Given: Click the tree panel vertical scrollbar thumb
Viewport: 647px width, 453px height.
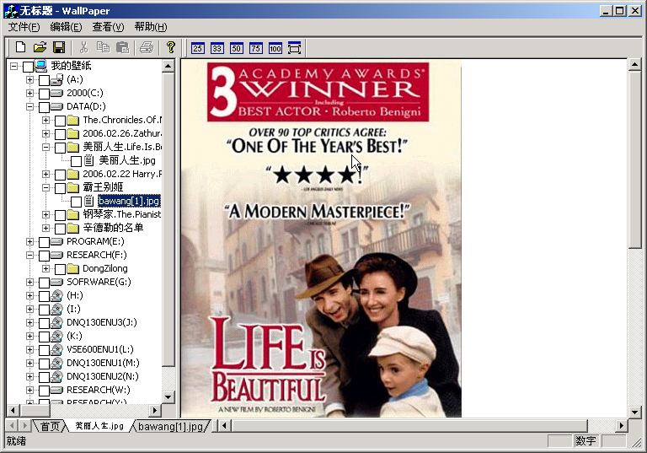Looking at the screenshot, I should click(x=168, y=219).
